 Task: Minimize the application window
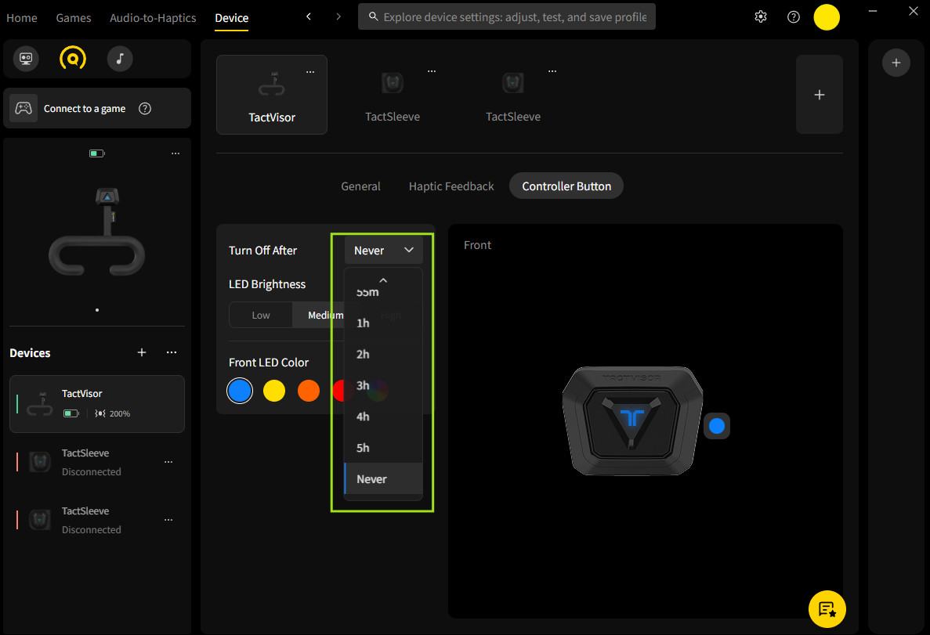tap(873, 11)
